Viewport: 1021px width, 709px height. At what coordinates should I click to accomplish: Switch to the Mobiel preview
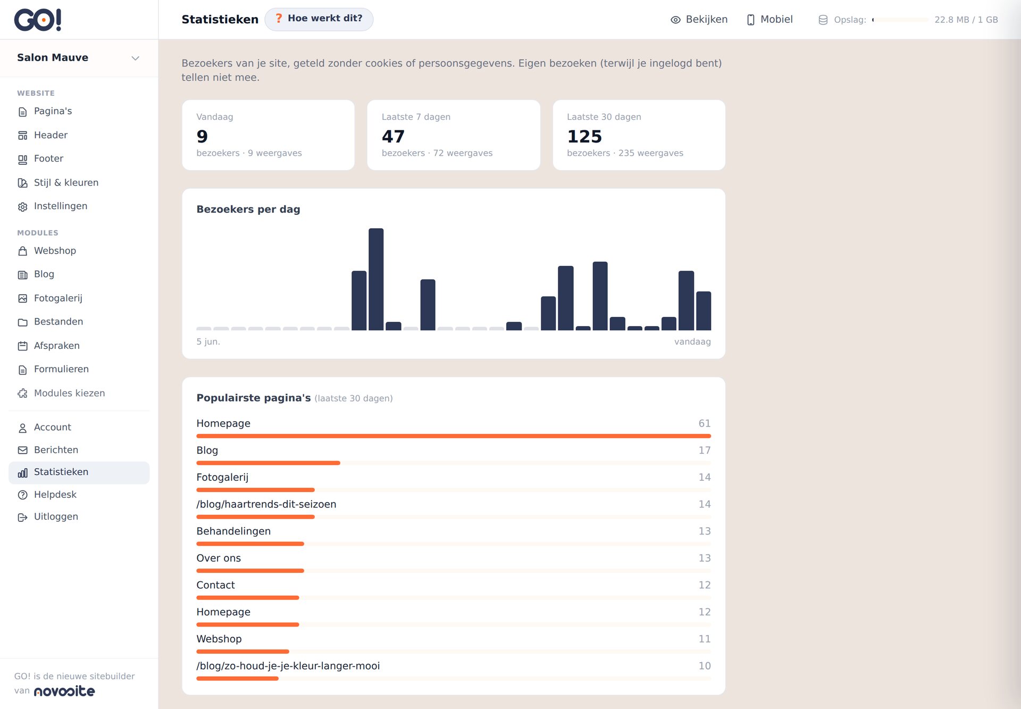[x=769, y=20]
